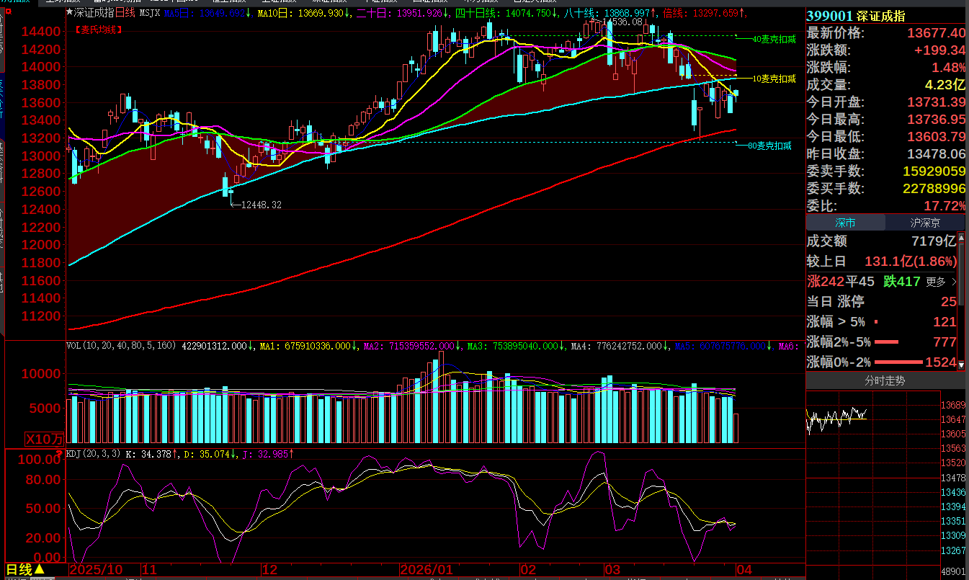This screenshot has width=969, height=580.
Task: Switch to the 沪深京 tab
Action: [x=924, y=223]
